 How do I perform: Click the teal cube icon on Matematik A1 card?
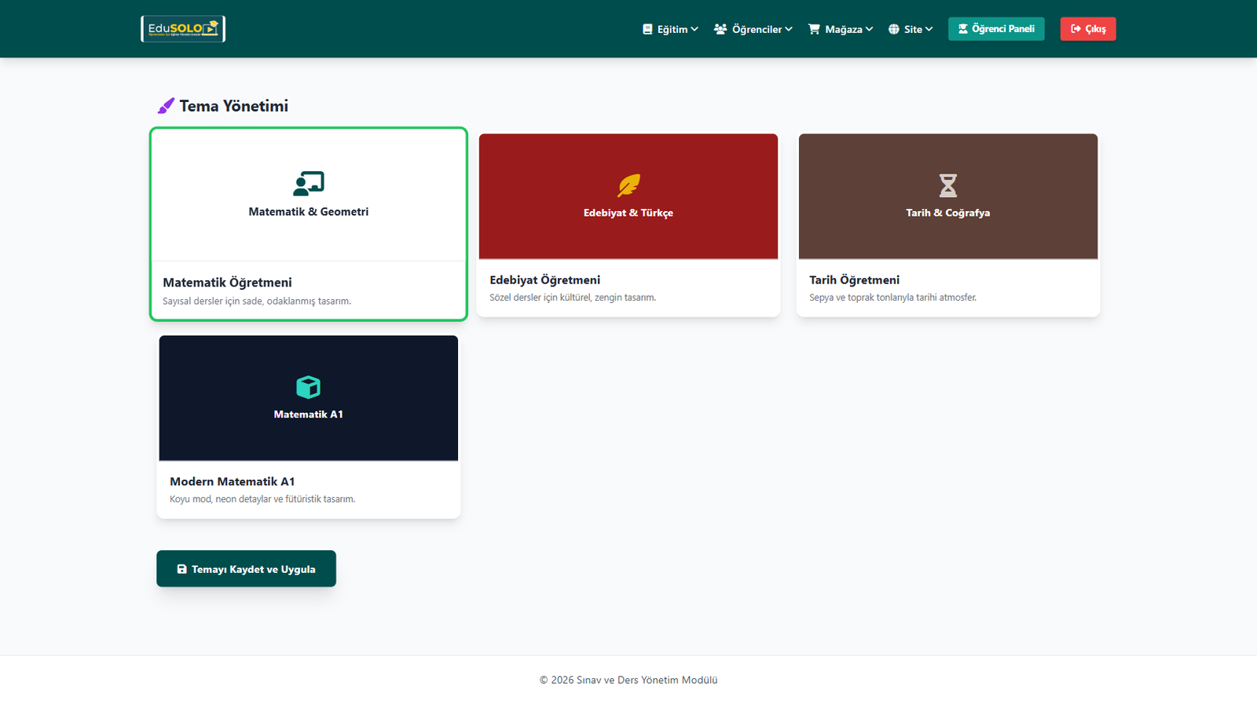point(308,387)
